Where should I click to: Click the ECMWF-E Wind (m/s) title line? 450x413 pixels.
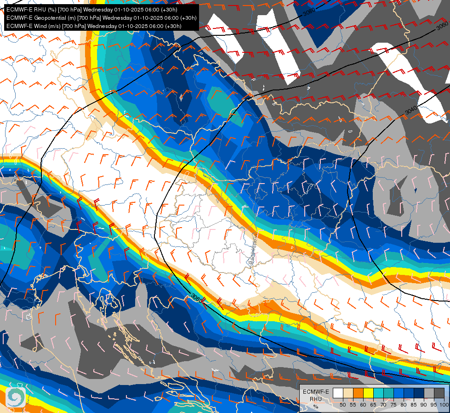(94, 26)
